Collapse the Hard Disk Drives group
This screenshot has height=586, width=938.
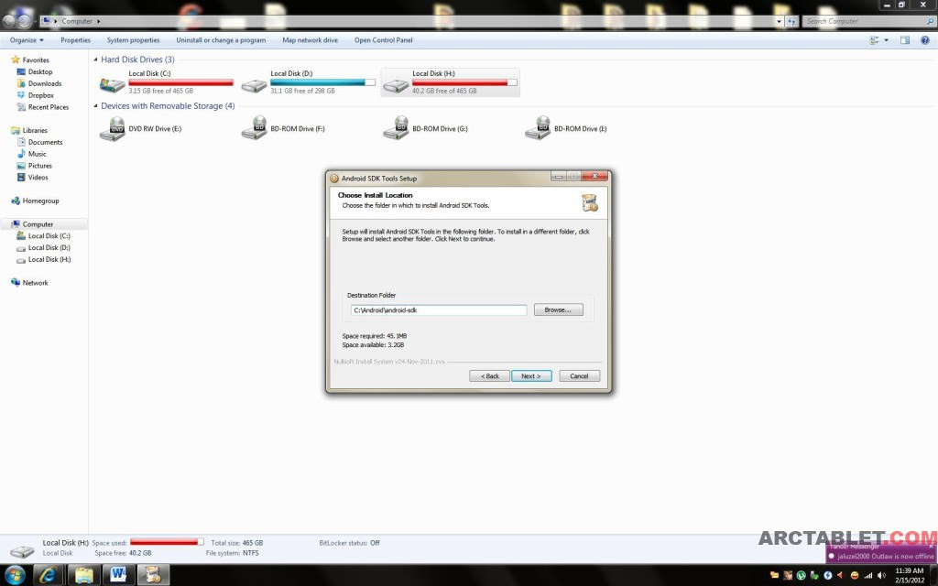(95, 60)
